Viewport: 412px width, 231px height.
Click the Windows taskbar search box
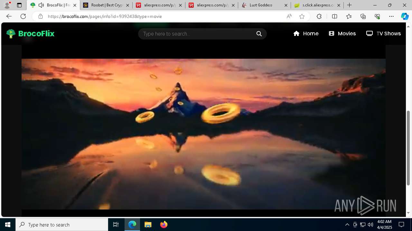(x=62, y=225)
